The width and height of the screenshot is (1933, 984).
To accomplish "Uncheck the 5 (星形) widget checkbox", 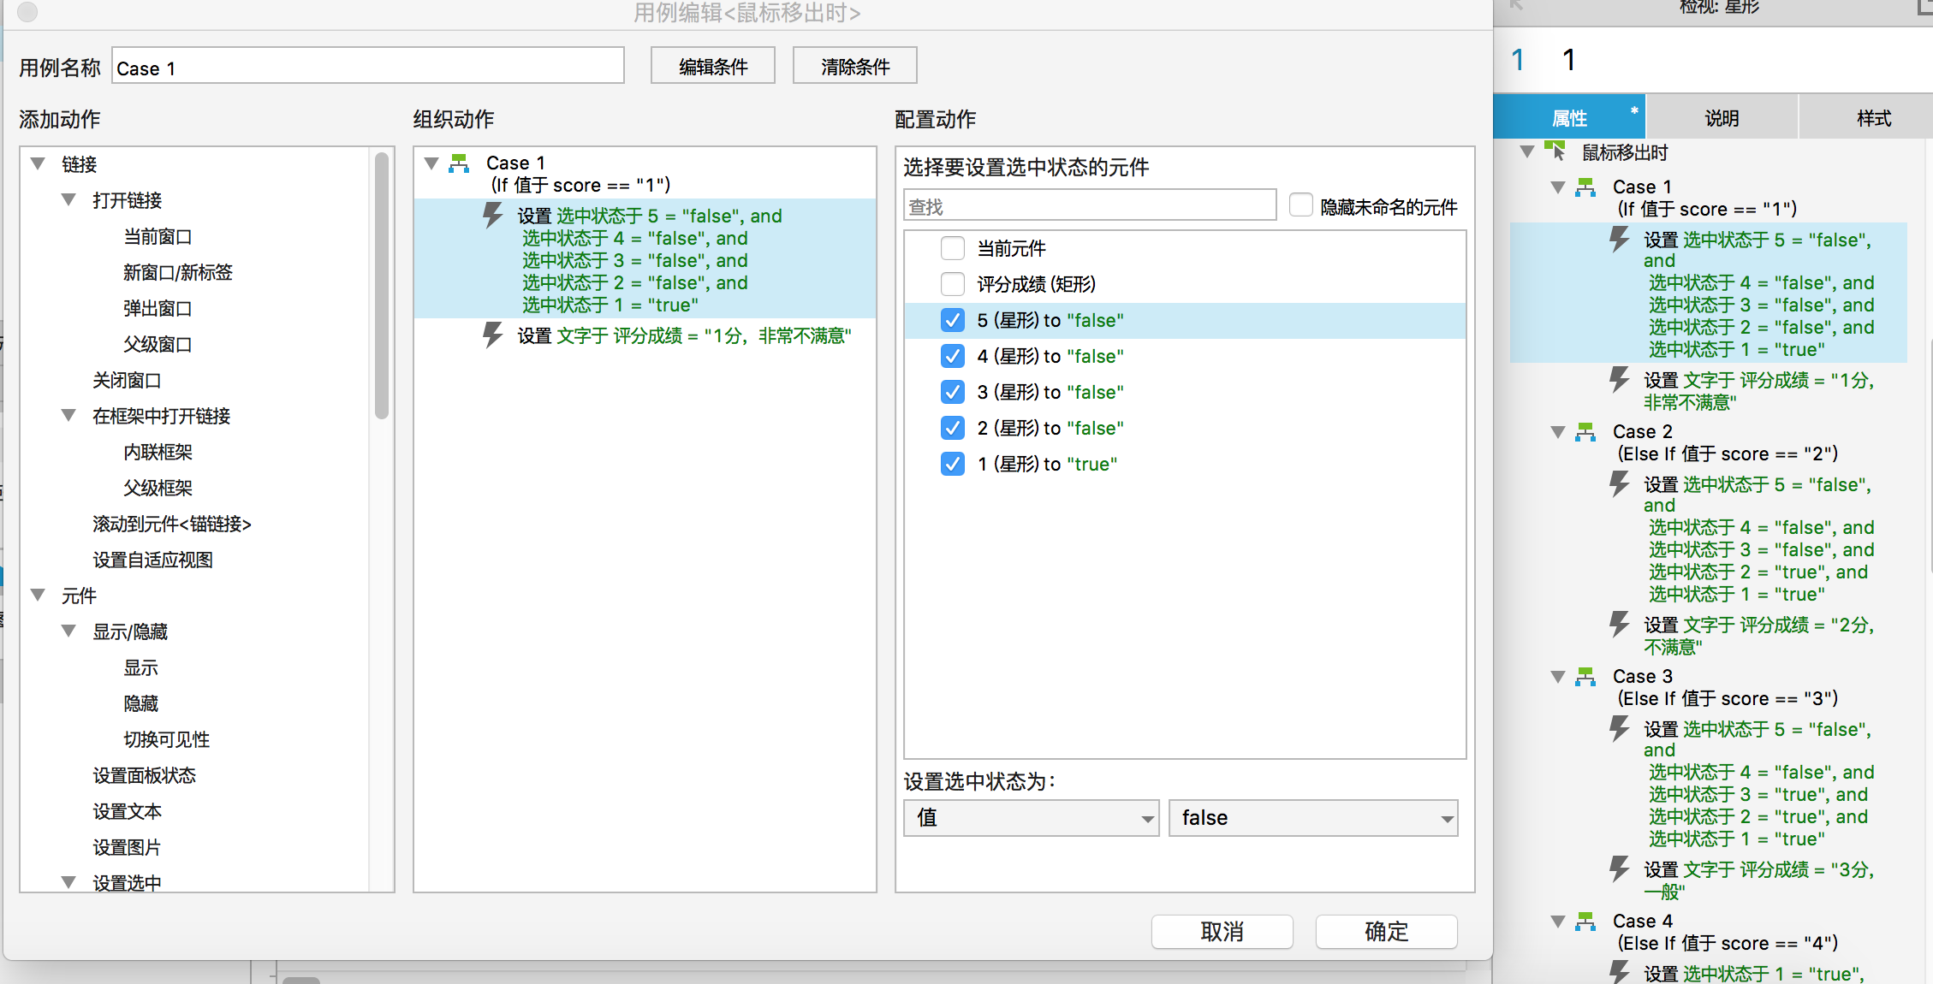I will pos(952,320).
